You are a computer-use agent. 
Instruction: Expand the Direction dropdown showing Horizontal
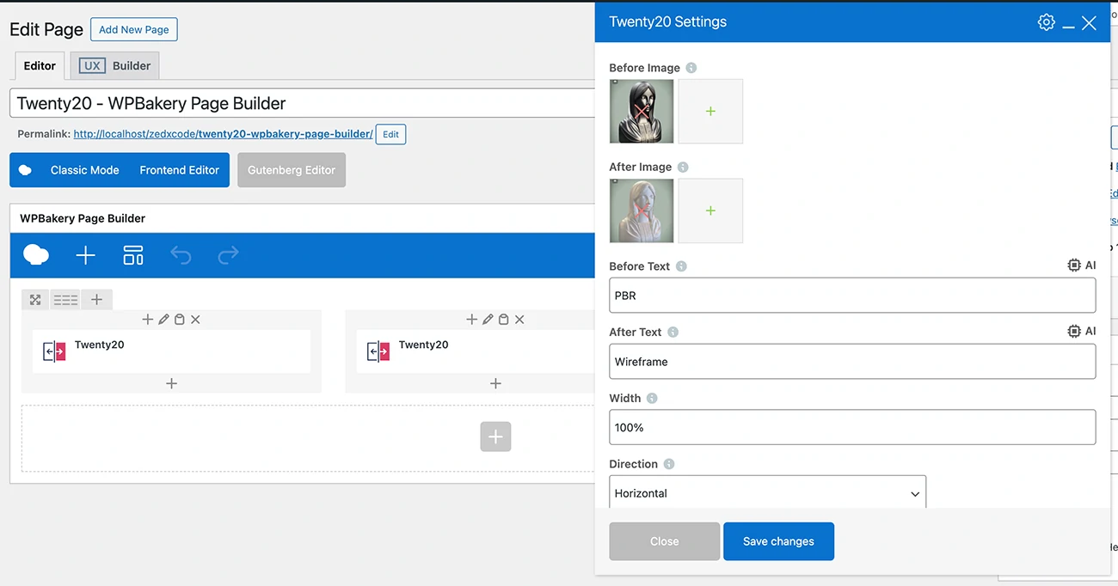768,493
